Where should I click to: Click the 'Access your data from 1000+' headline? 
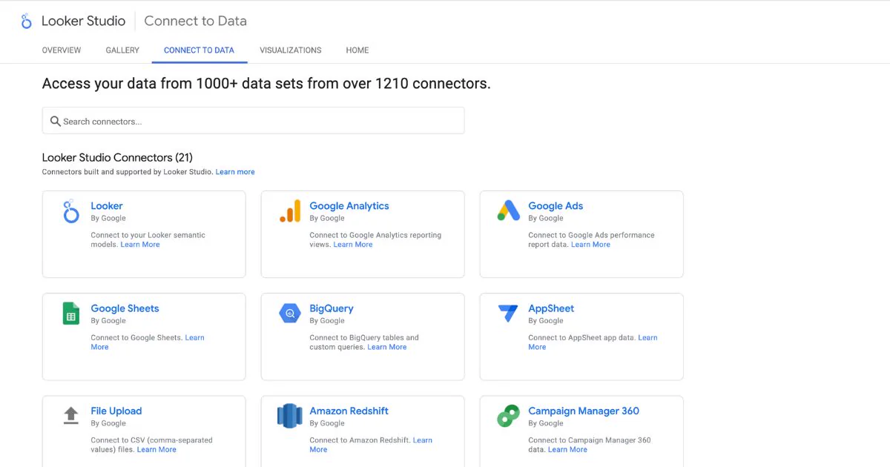(x=266, y=84)
